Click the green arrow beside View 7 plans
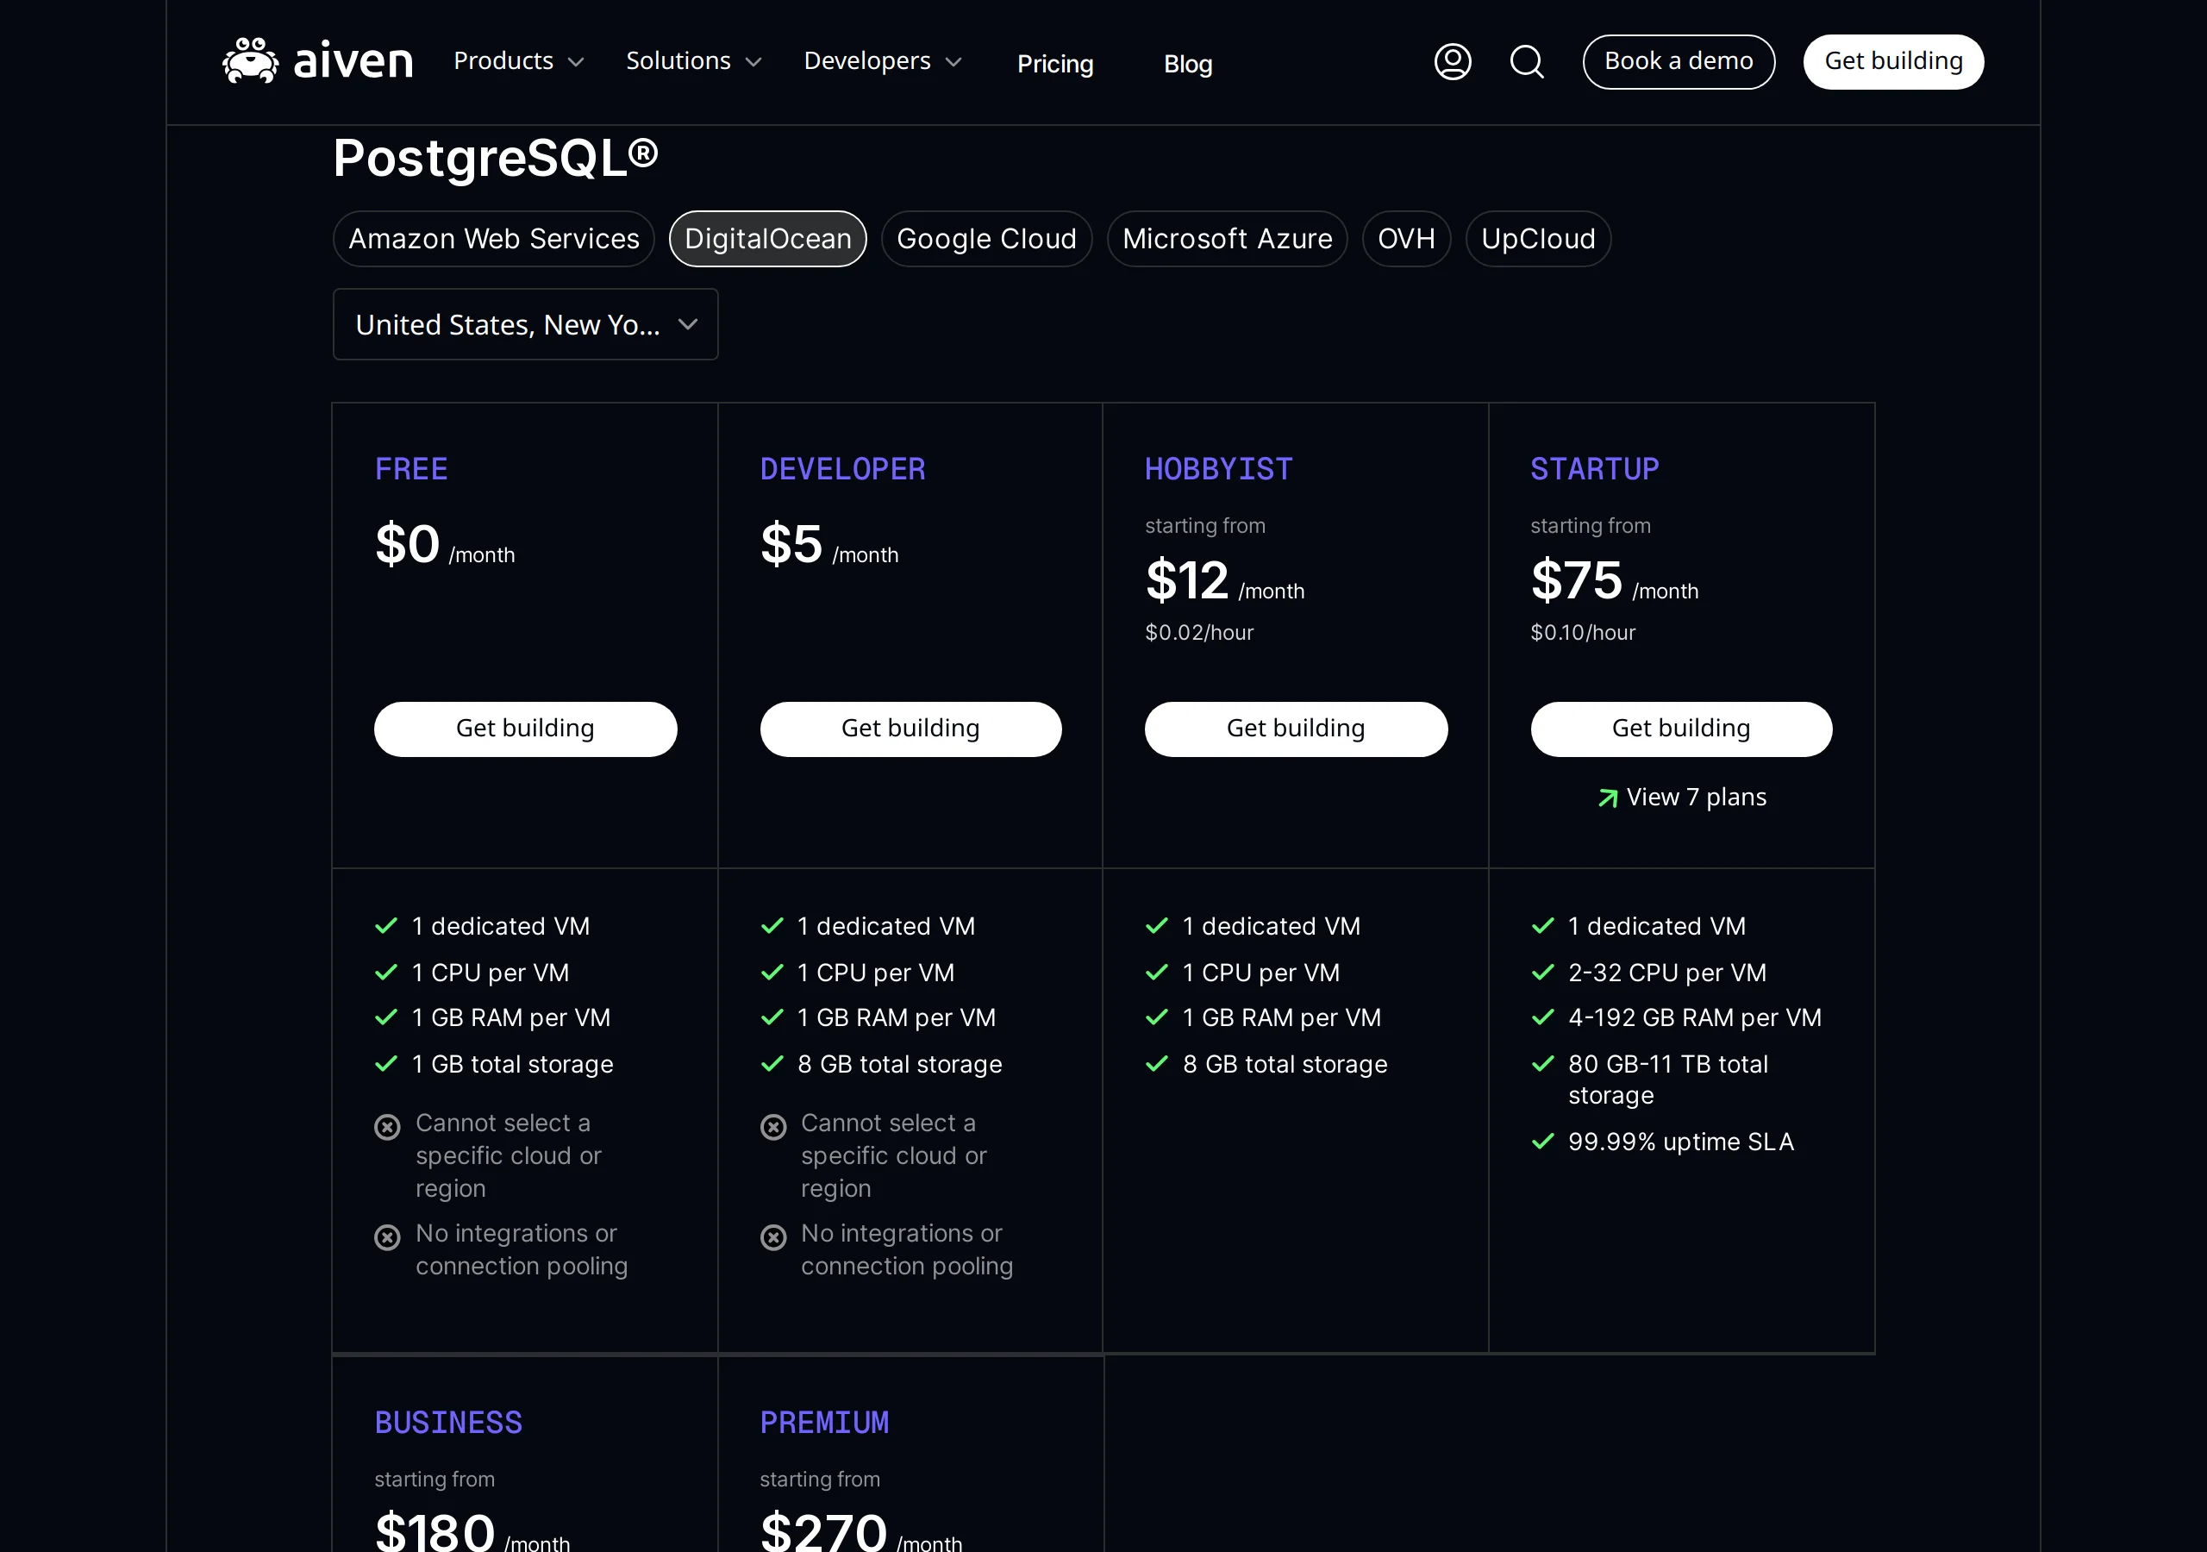 click(1607, 798)
